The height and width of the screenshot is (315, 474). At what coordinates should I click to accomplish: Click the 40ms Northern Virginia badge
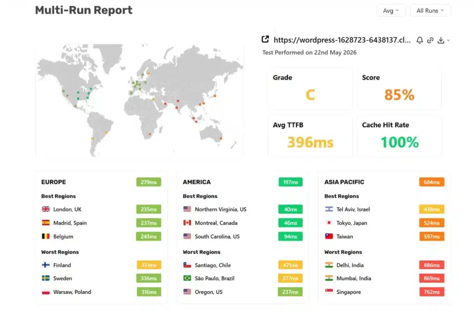(291, 209)
